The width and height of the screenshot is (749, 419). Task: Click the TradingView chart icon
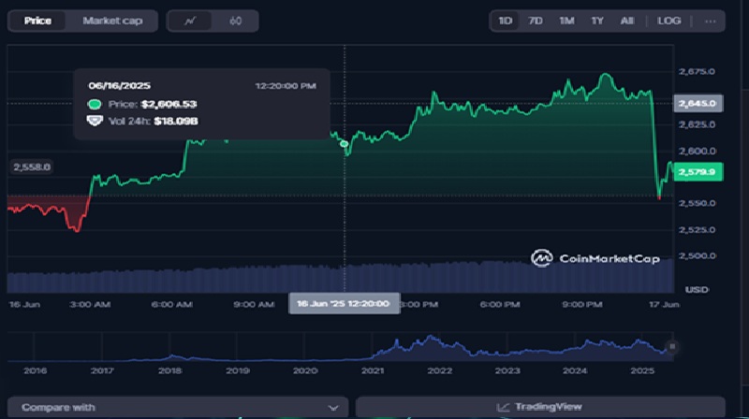pyautogui.click(x=504, y=407)
